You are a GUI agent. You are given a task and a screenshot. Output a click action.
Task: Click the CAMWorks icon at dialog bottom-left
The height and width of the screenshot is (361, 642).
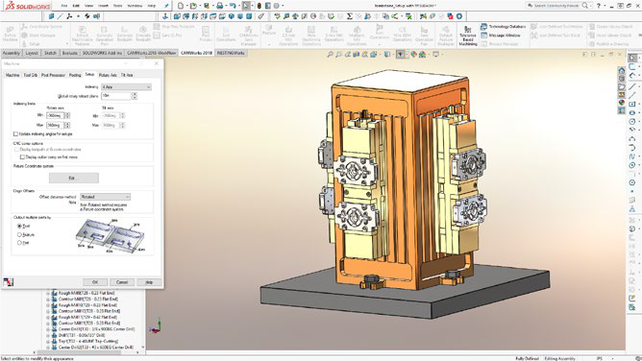pyautogui.click(x=9, y=281)
